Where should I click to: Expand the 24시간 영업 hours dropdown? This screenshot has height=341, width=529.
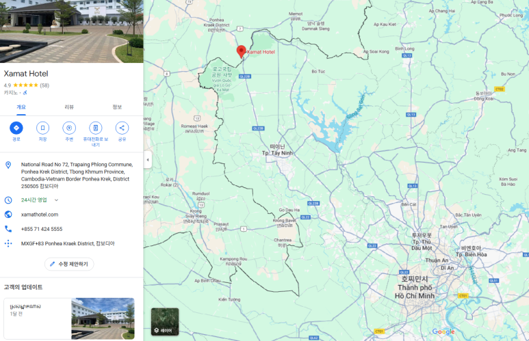point(56,200)
